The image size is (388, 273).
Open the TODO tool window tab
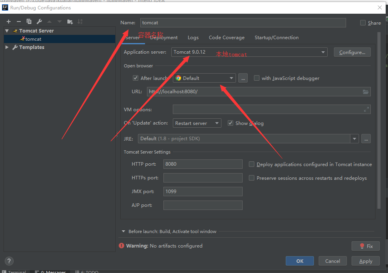pyautogui.click(x=87, y=271)
